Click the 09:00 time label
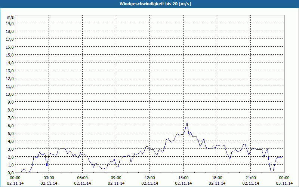Viewport: 299px width, 187px height. [116, 178]
